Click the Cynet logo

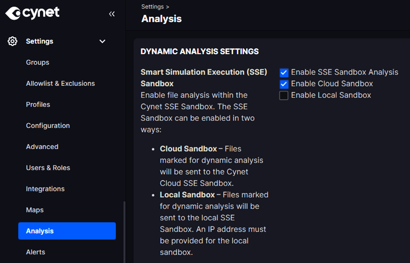point(33,13)
